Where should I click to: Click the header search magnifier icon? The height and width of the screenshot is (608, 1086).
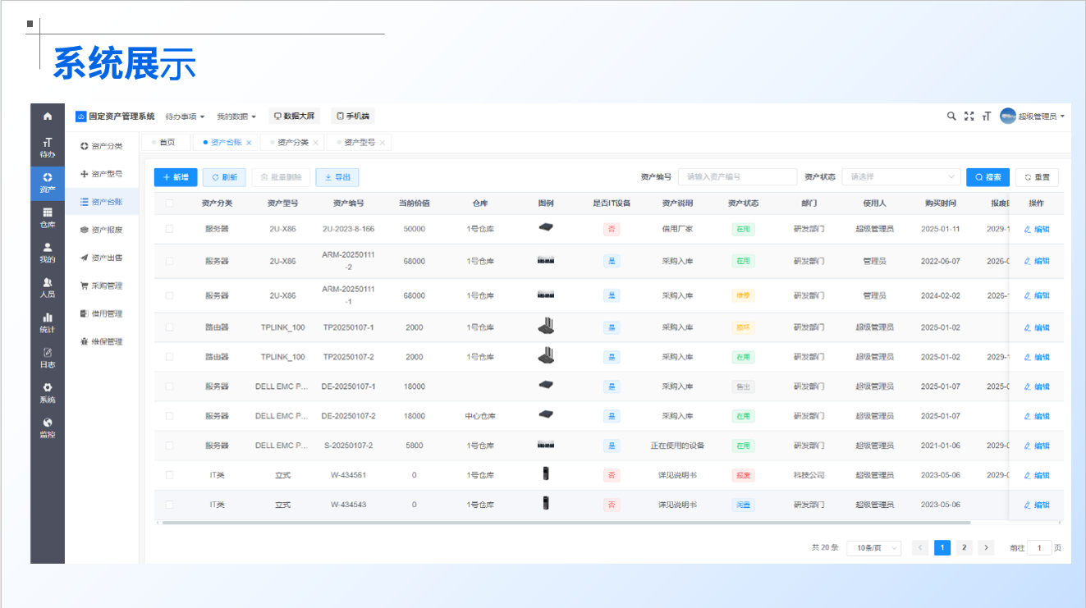951,117
